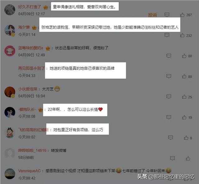Click the VIP crown badge beside 海夕傲
Image resolution: width=199 pixels, height=184 pixels.
click(x=34, y=27)
